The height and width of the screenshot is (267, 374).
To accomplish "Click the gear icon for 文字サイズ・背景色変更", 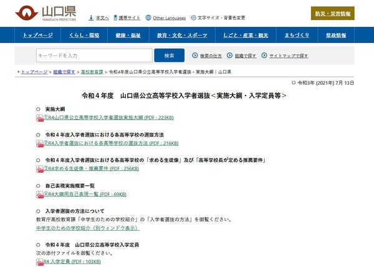I will pos(193,17).
